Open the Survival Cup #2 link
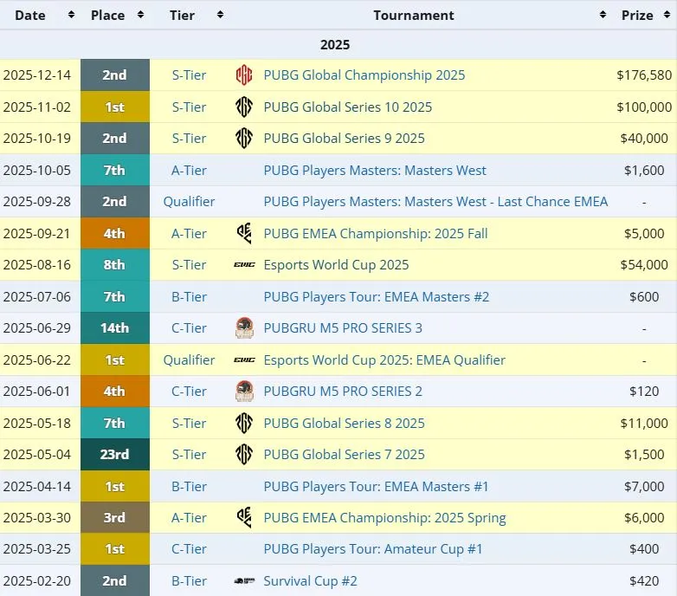This screenshot has height=596, width=677. (311, 581)
